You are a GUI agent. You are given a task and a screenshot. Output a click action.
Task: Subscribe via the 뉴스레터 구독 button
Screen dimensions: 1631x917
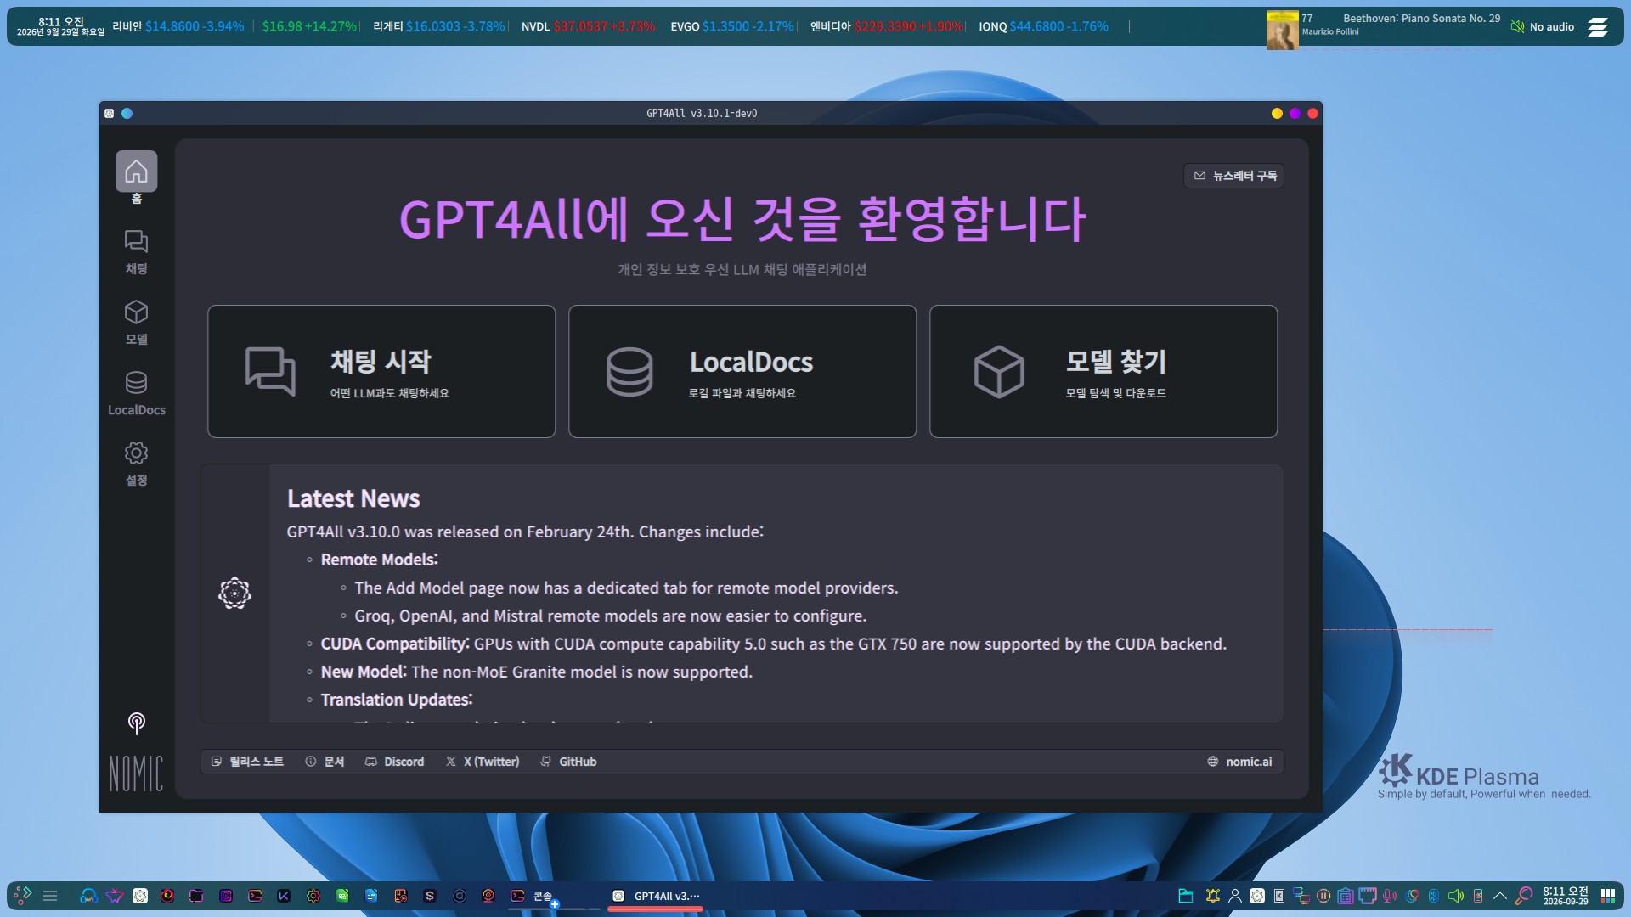coord(1234,176)
